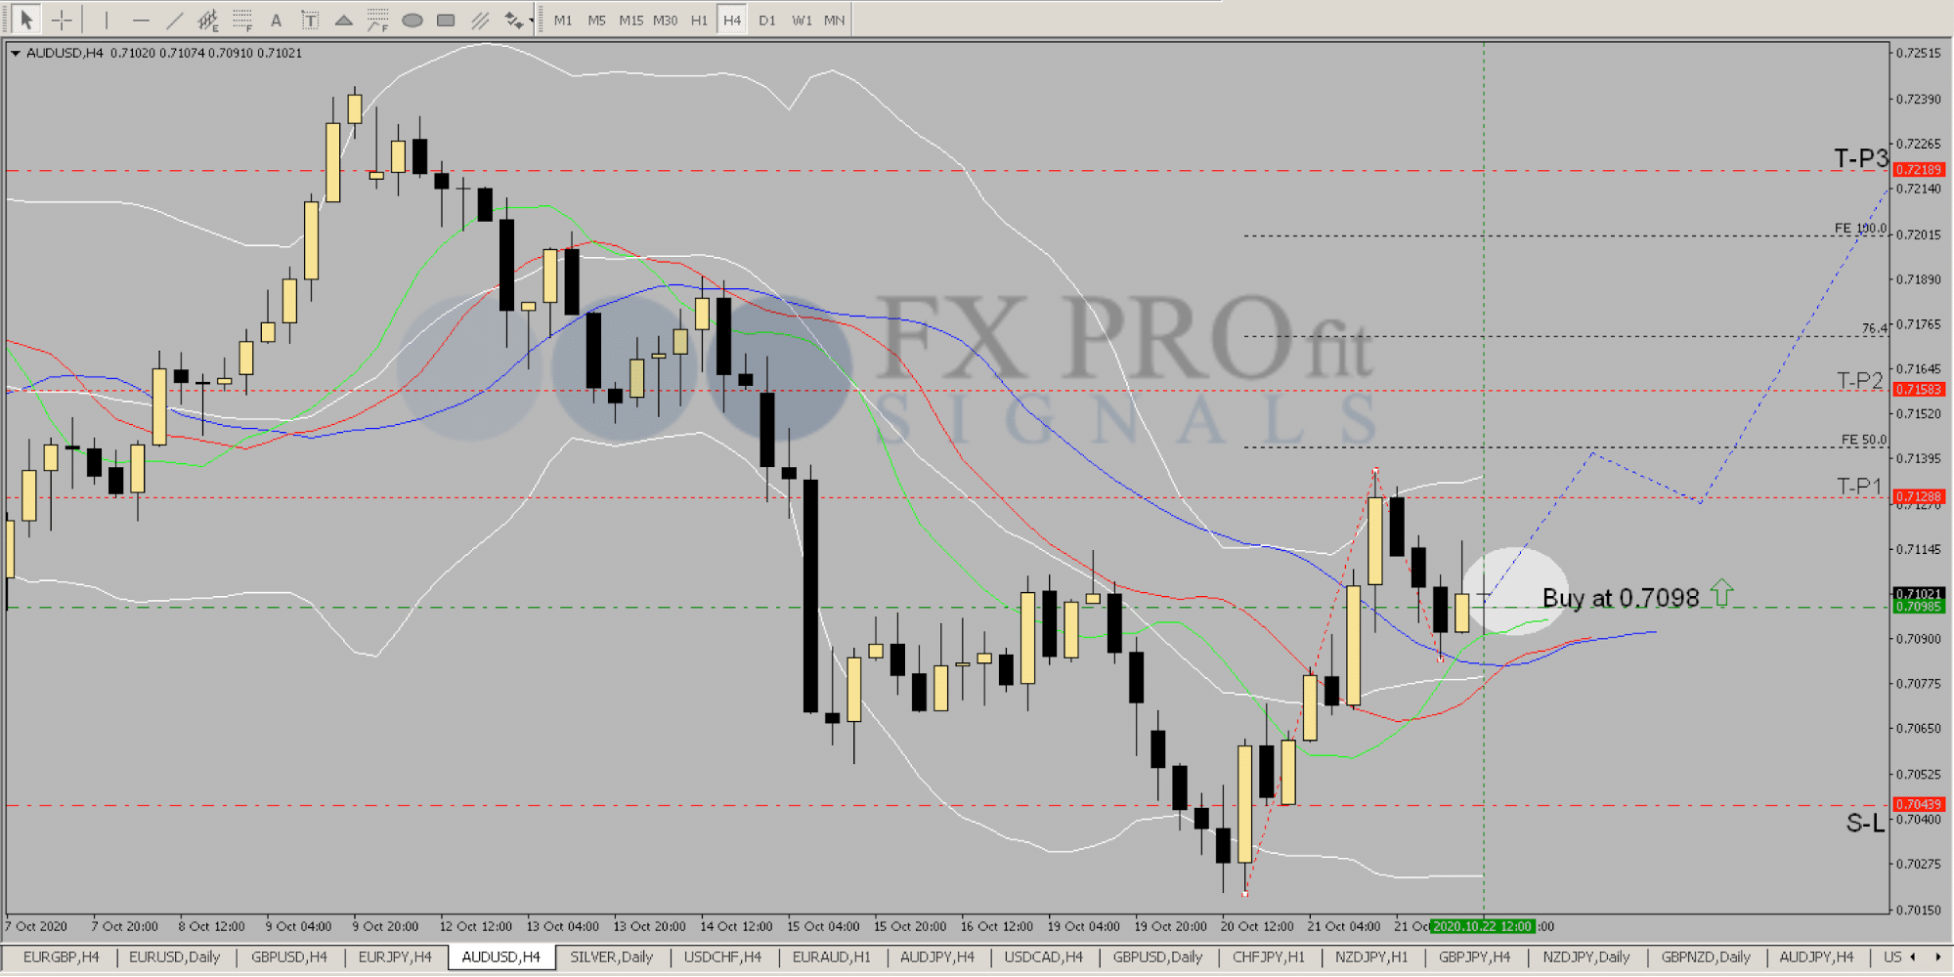This screenshot has height=977, width=1954.
Task: Click the red 0.71583 price tag
Action: (x=1919, y=390)
